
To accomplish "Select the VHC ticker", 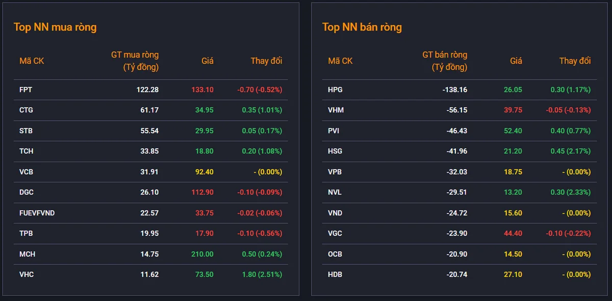I will click(27, 275).
